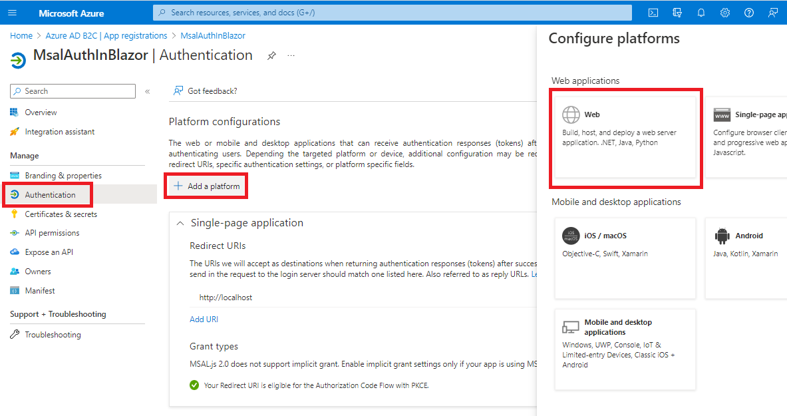Click the Certificates & secrets key icon

point(15,214)
